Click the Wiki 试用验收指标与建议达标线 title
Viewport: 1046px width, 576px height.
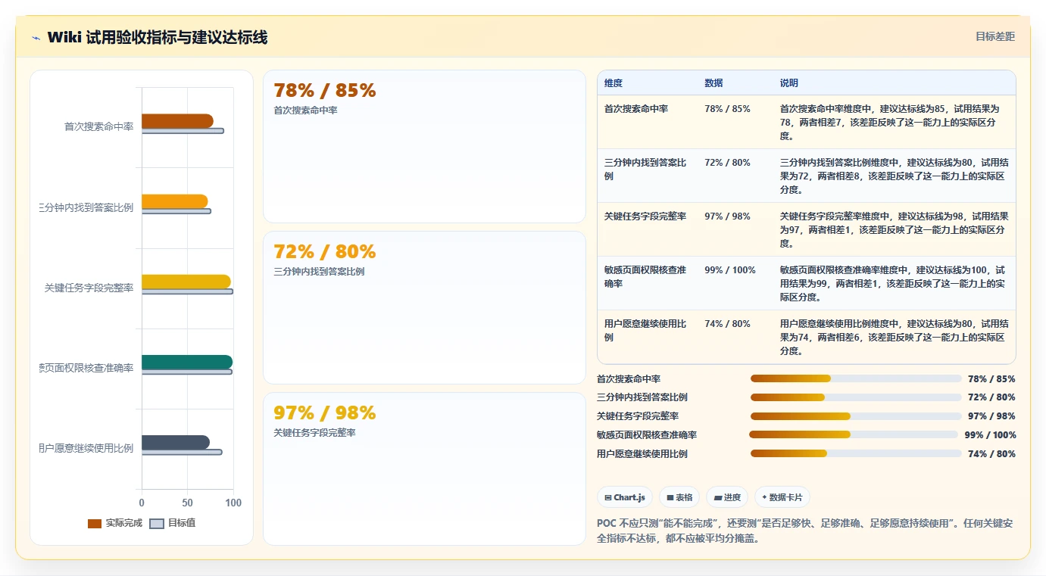pyautogui.click(x=158, y=38)
